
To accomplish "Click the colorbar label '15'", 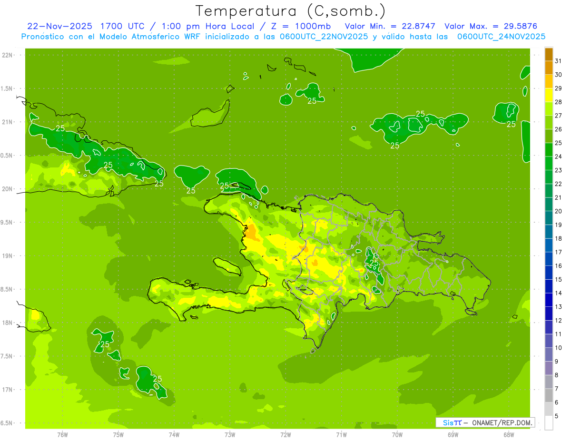I will point(559,279).
